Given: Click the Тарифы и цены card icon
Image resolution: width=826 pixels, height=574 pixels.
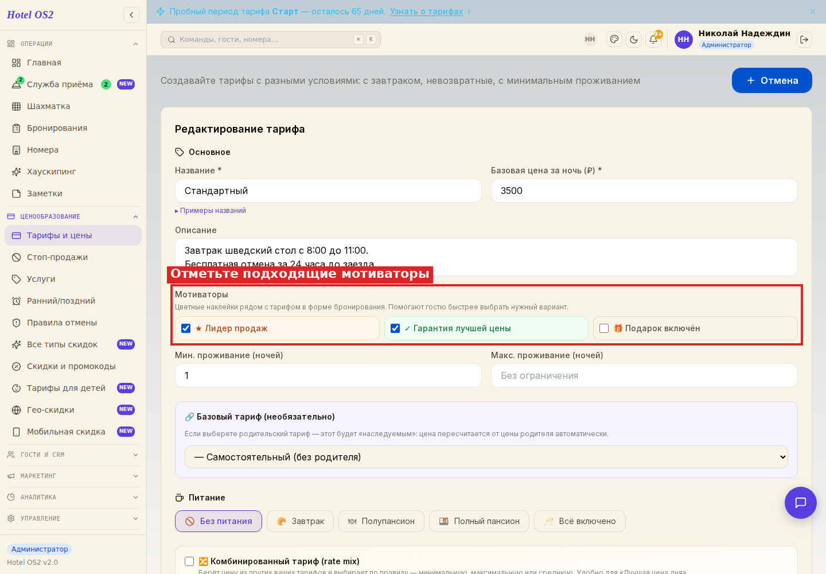Looking at the screenshot, I should (x=16, y=235).
